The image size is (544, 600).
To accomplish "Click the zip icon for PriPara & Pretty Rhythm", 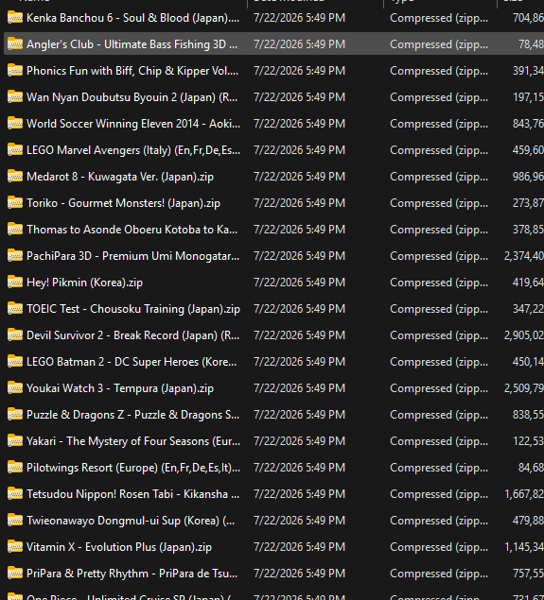I will point(15,573).
